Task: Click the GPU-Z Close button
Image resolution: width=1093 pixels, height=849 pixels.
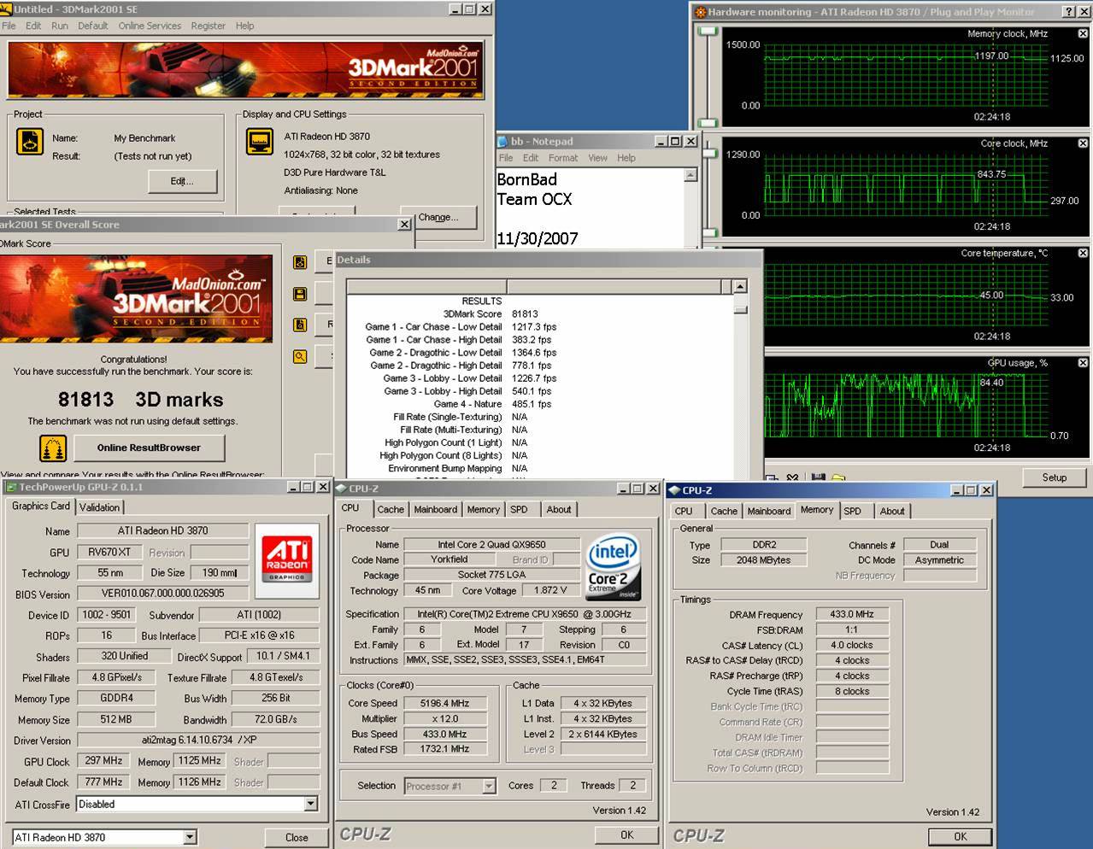Action: (297, 837)
